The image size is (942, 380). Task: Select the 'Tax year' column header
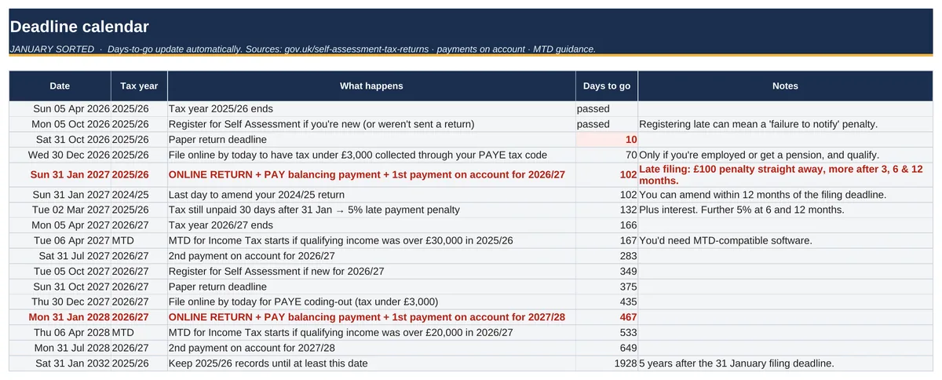[139, 86]
